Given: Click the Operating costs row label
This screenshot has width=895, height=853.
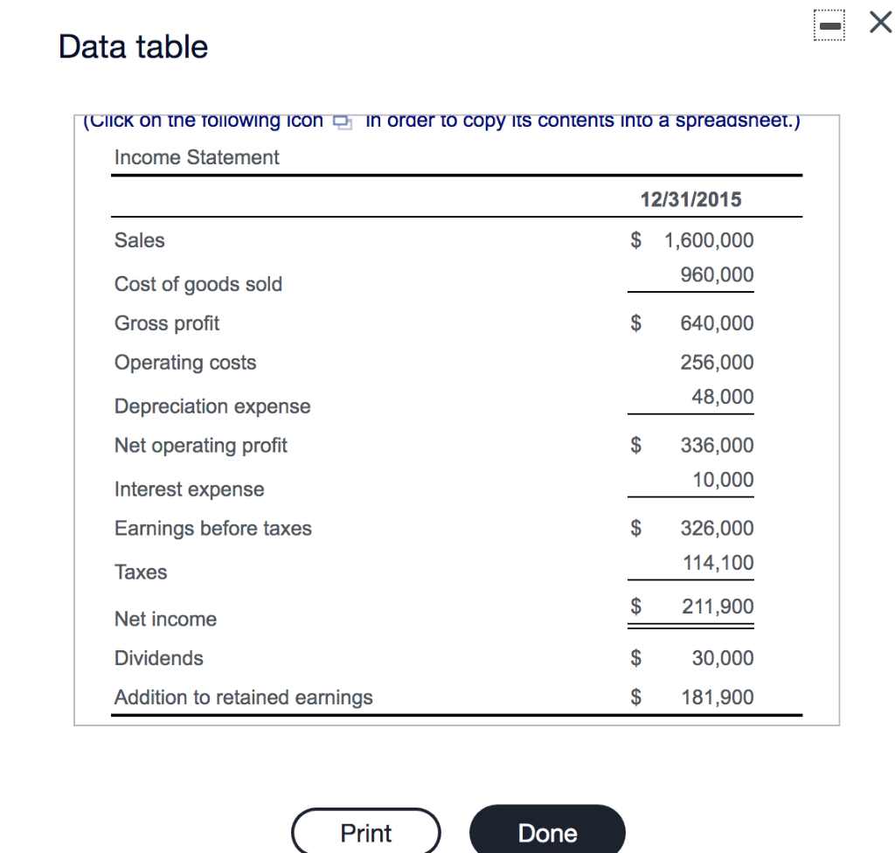Looking at the screenshot, I should (185, 363).
